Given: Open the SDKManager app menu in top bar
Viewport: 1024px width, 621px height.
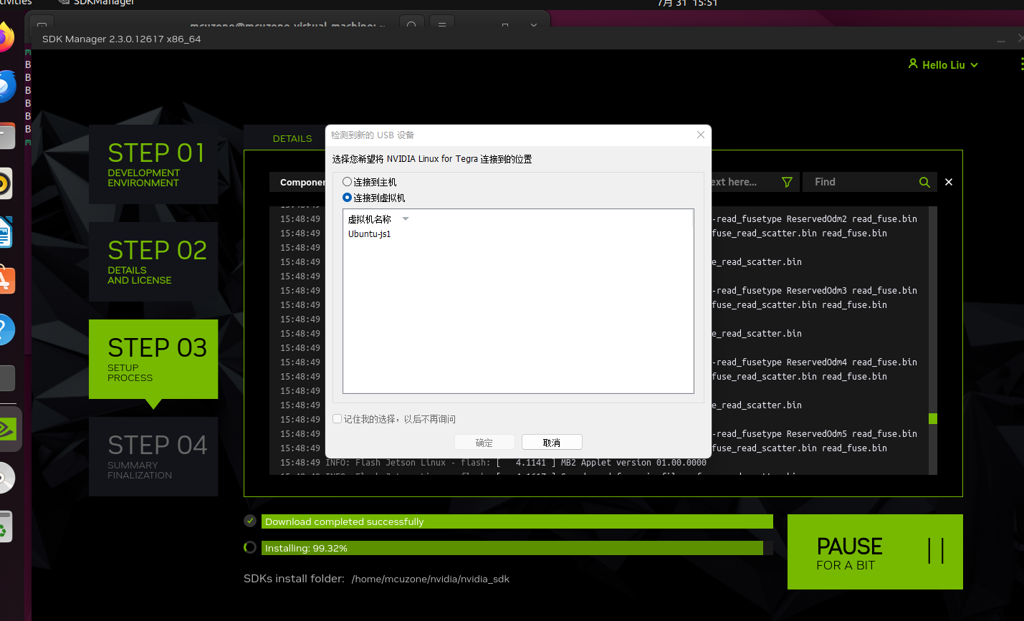Looking at the screenshot, I should click(x=96, y=3).
